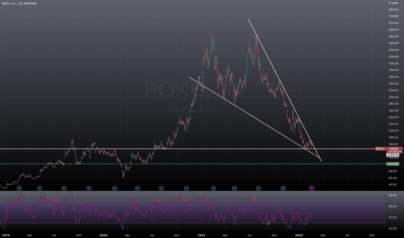Screen dimensions: 404x238
Task: Click the 400.00 price axis label
Action: [x=394, y=63]
